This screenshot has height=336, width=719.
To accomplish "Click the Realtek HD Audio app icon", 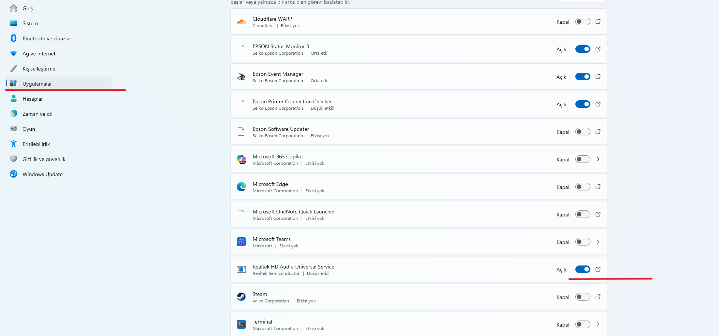I will tap(241, 270).
